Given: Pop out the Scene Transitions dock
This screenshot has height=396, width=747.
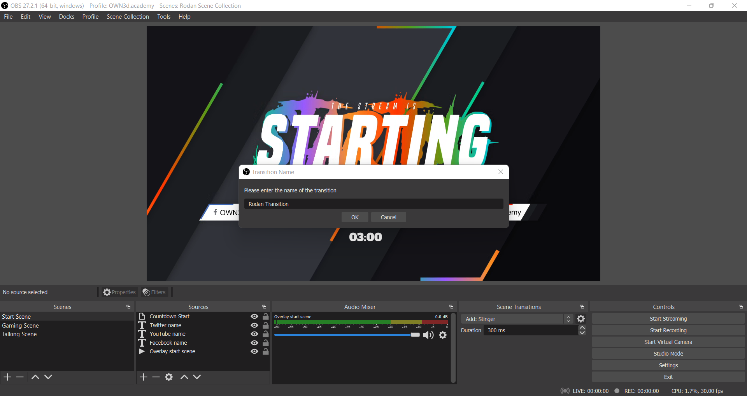Looking at the screenshot, I should (582, 307).
